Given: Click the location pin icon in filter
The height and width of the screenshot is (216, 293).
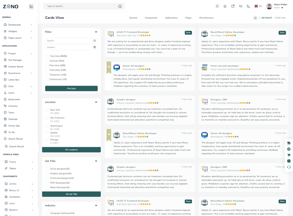Looking at the screenshot, I should pyautogui.click(x=95, y=47).
